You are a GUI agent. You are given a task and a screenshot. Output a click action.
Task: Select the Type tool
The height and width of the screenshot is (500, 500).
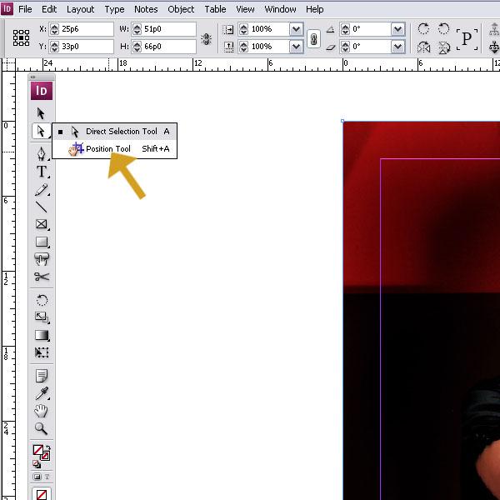pos(41,172)
